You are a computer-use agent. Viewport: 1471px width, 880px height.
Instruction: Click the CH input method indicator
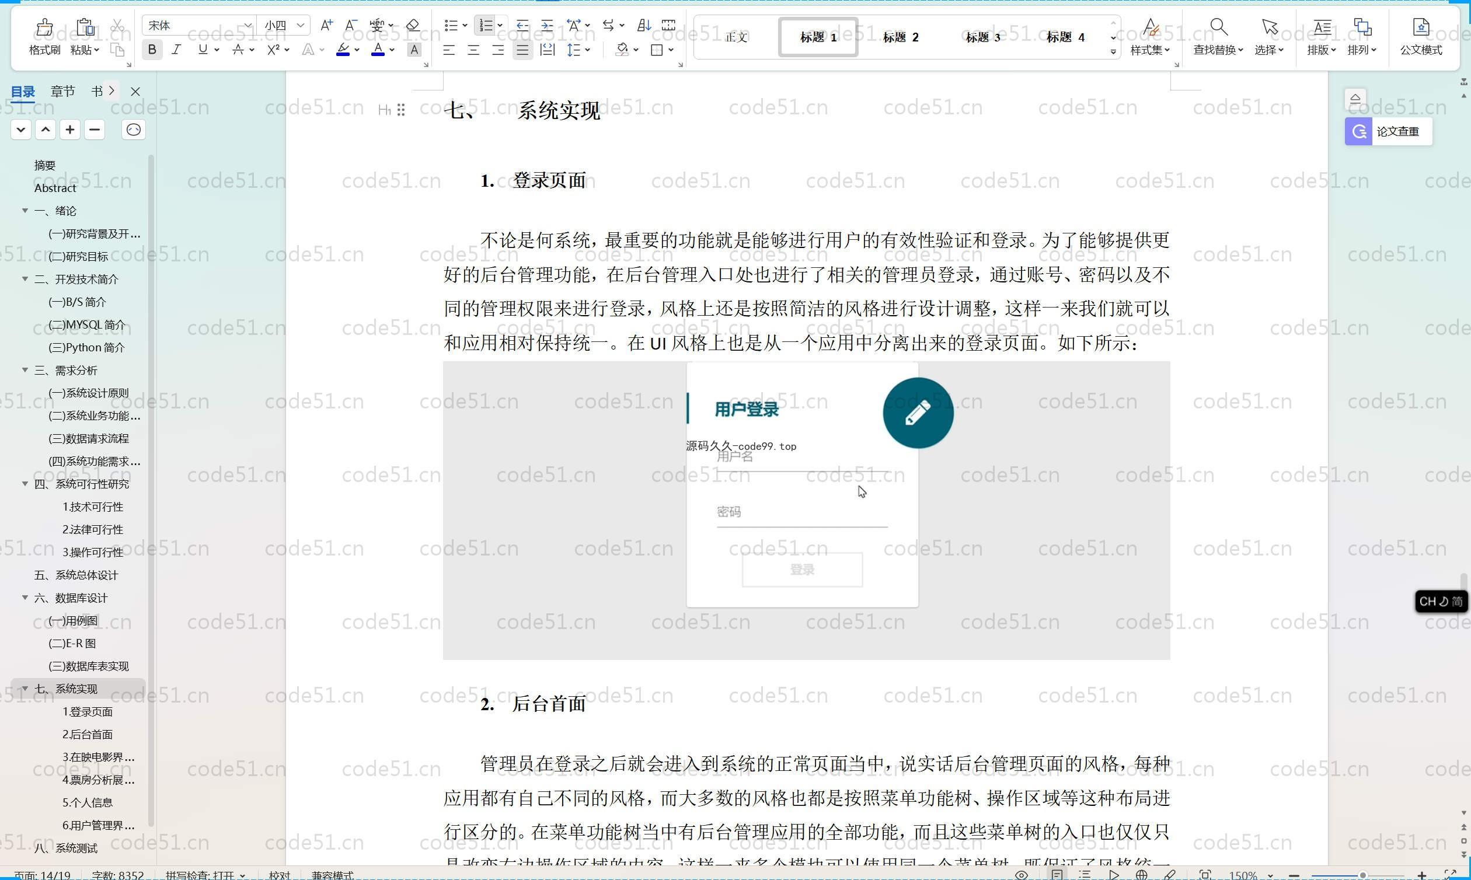(1441, 601)
